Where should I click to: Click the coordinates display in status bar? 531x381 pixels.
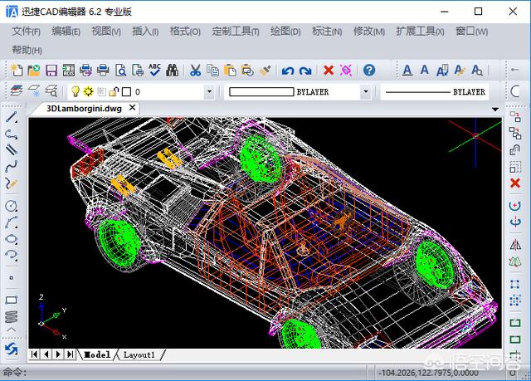point(427,371)
